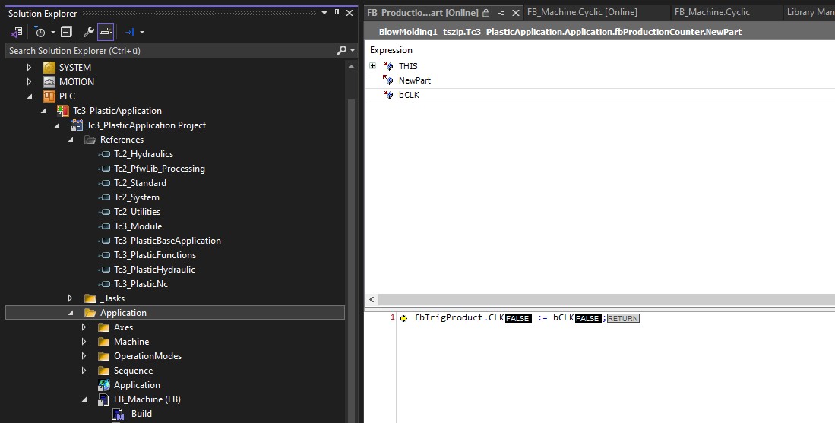Click the MOTION node icon
Image resolution: width=835 pixels, height=423 pixels.
[x=49, y=82]
